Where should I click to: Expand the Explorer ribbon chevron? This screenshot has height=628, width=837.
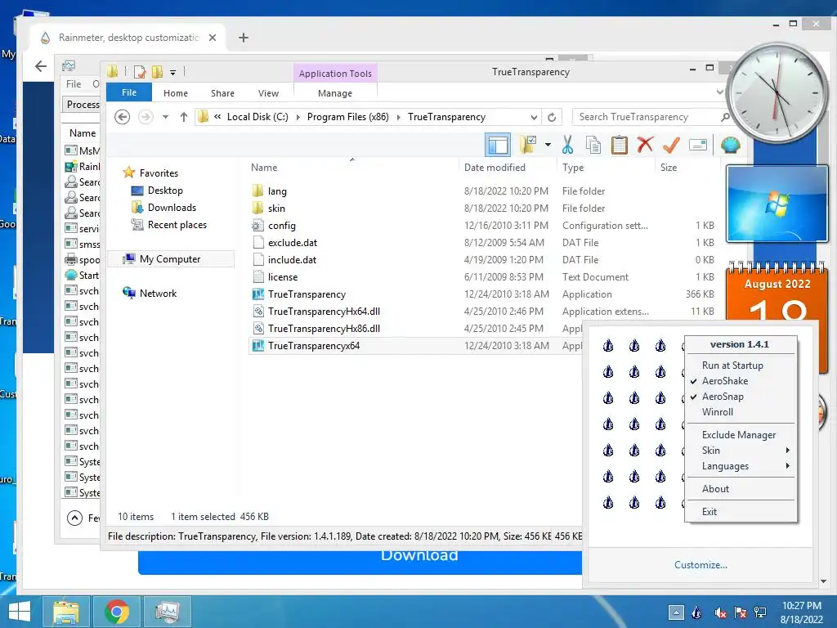click(x=719, y=92)
